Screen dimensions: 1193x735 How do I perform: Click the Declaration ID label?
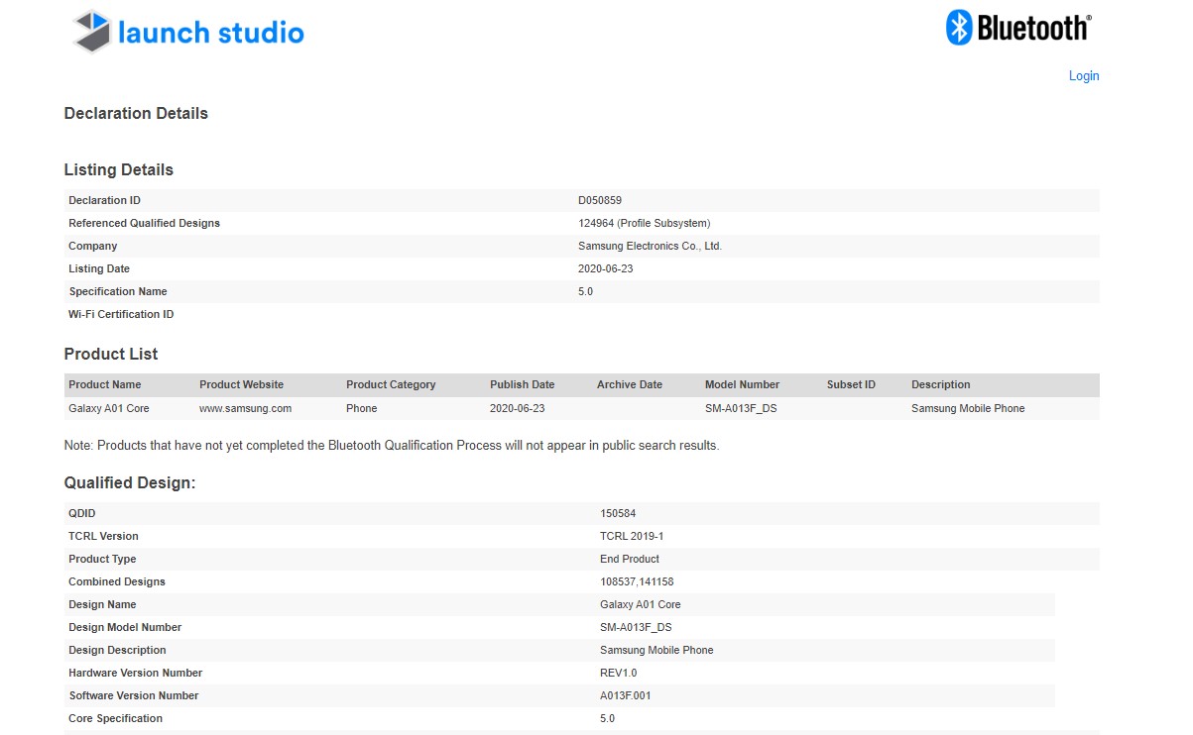click(104, 201)
